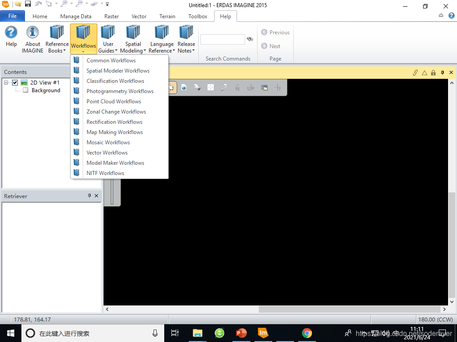
Task: Click the layers folder icon in view toolbar
Action: click(x=264, y=87)
